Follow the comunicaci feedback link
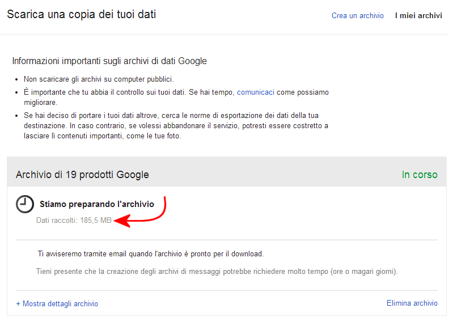449x321 pixels. click(x=256, y=92)
